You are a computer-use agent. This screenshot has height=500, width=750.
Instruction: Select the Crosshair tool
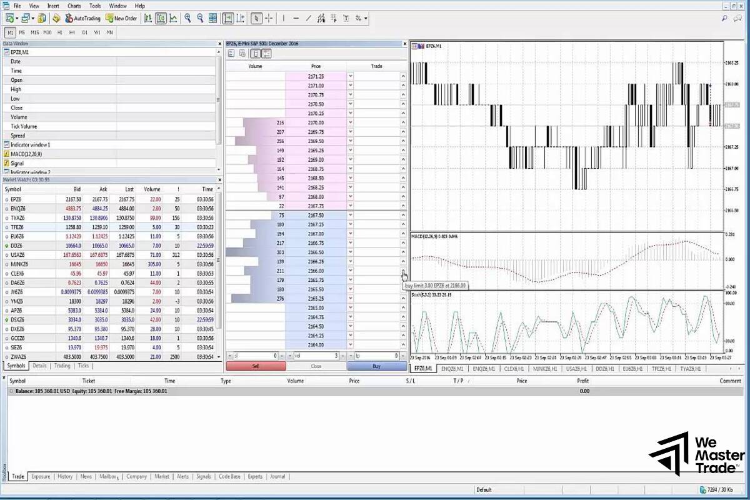[x=269, y=18]
